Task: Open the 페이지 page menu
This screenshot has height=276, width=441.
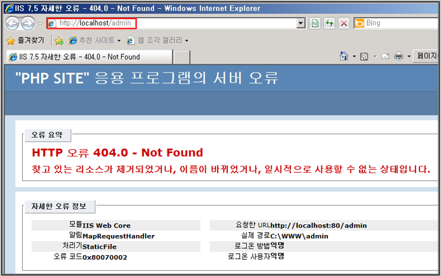Action: (x=426, y=56)
